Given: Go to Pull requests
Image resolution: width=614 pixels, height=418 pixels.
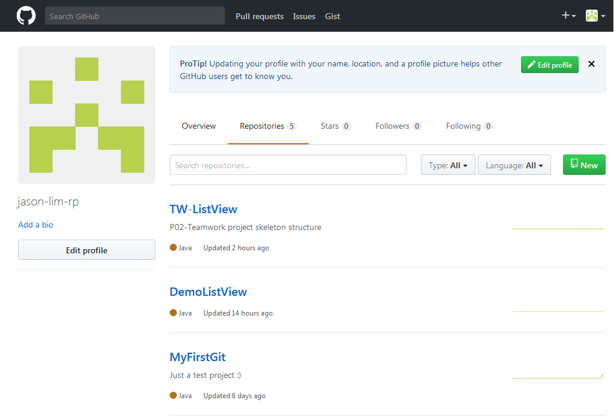Looking at the screenshot, I should [259, 16].
